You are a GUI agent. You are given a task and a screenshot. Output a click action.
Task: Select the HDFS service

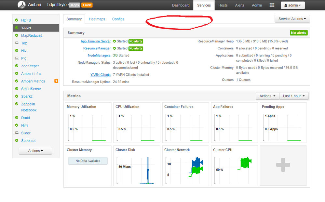[x=26, y=20]
